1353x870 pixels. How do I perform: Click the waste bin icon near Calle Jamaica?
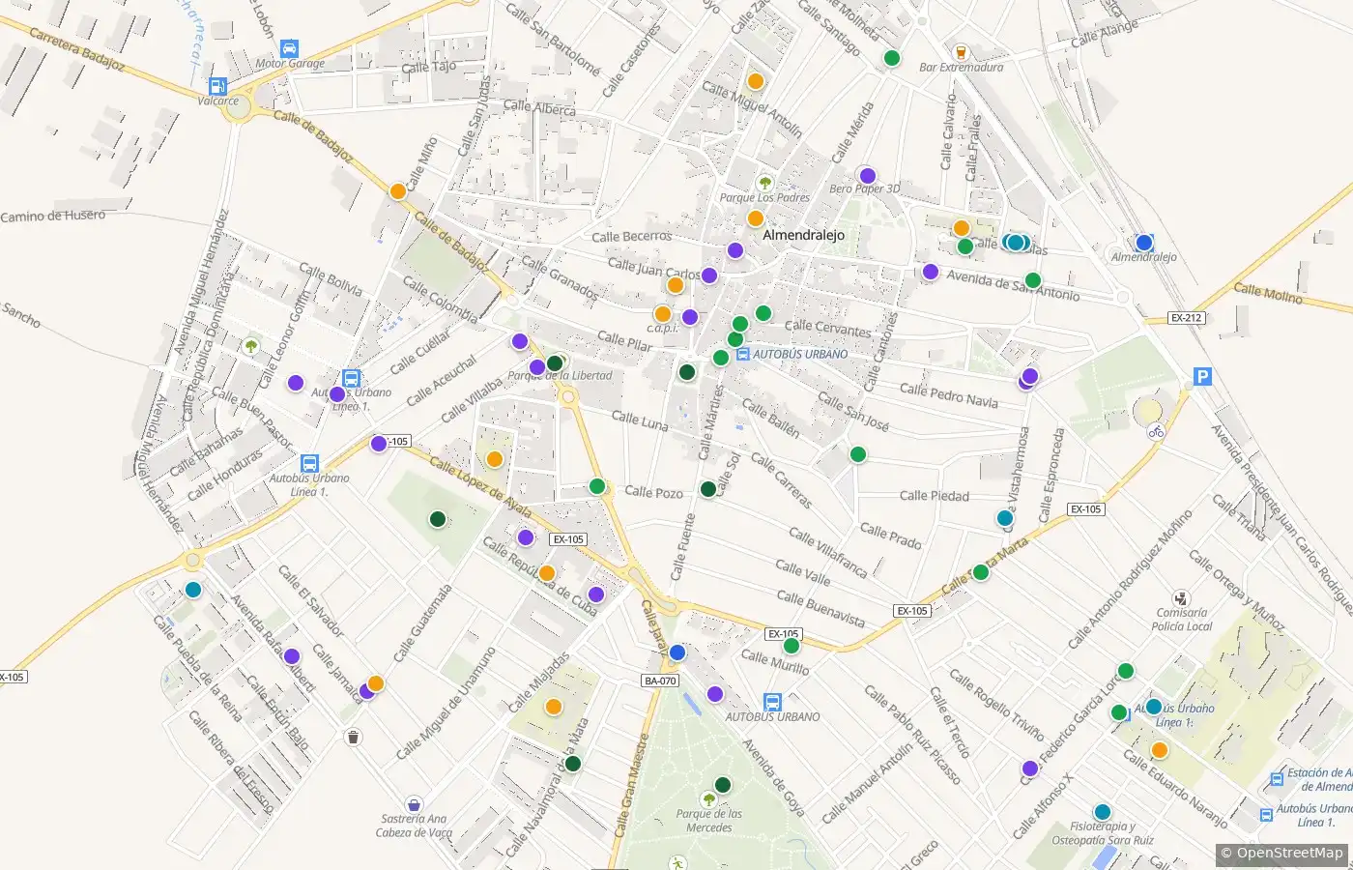click(353, 738)
